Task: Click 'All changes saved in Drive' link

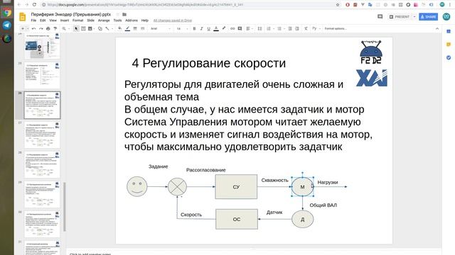Action: [172, 21]
